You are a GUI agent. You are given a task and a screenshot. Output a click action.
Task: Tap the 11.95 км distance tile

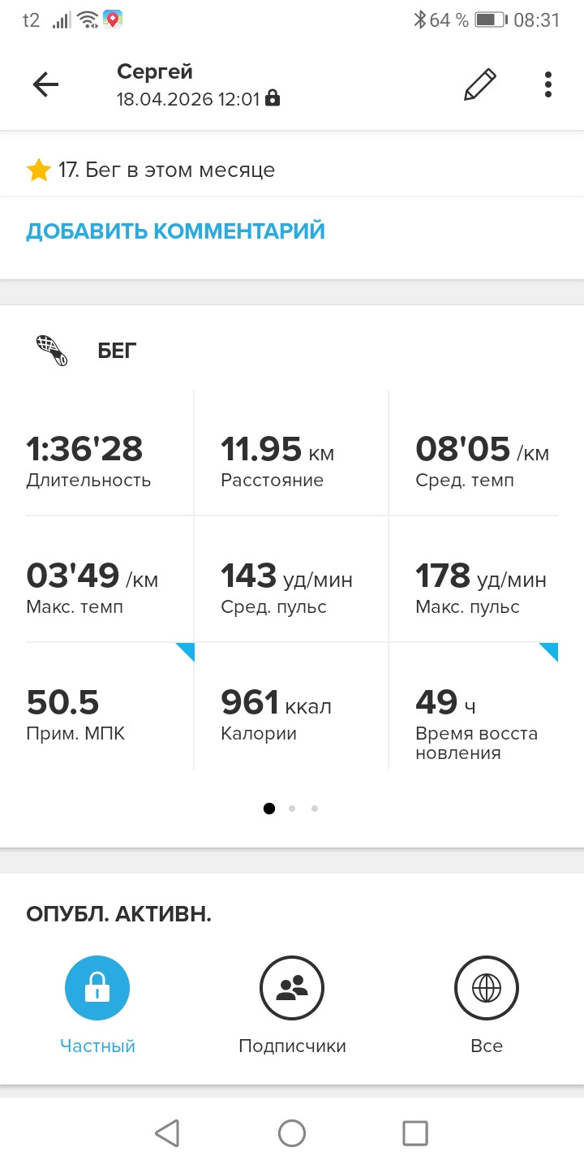[291, 452]
